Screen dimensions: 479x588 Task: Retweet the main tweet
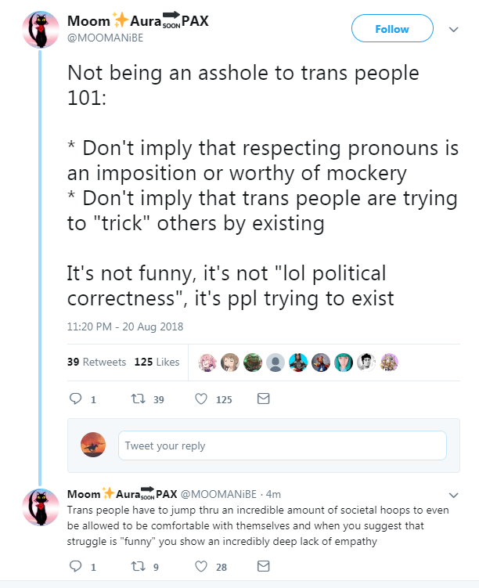pos(138,399)
